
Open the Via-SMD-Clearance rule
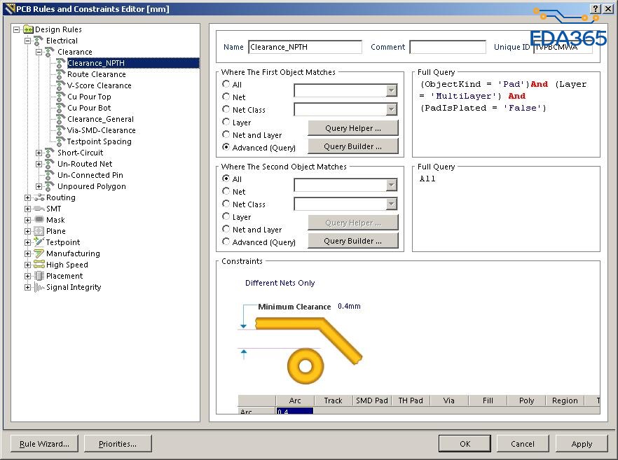click(101, 130)
